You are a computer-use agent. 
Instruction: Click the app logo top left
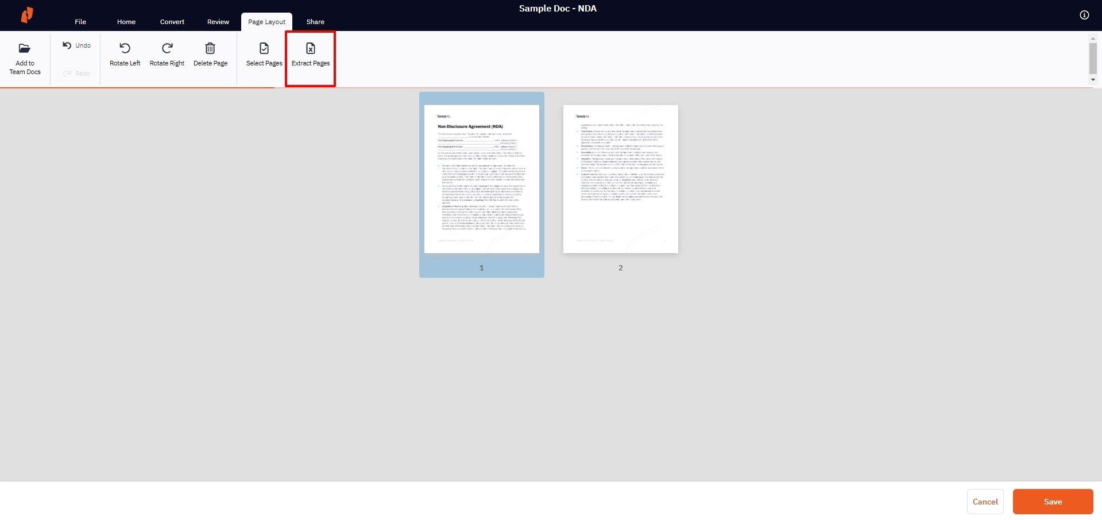[27, 15]
